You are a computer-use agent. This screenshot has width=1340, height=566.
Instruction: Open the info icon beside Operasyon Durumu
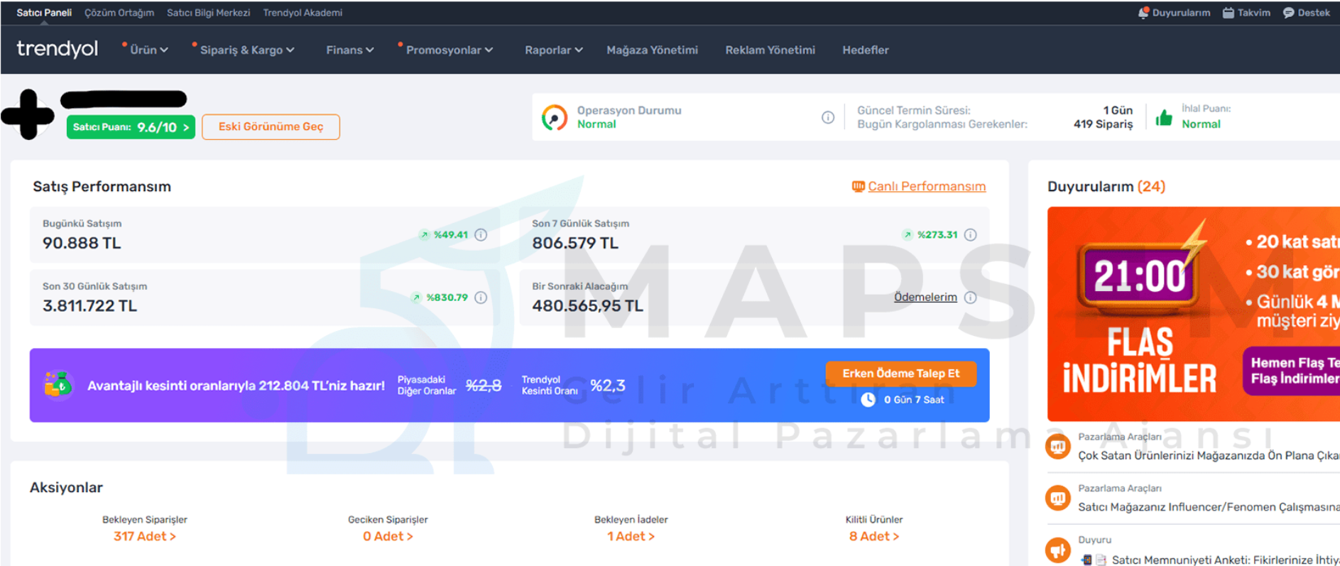coord(827,117)
